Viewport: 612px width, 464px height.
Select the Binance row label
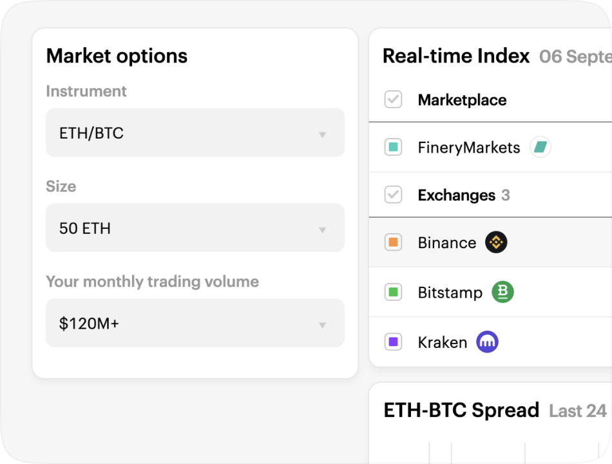(x=446, y=243)
